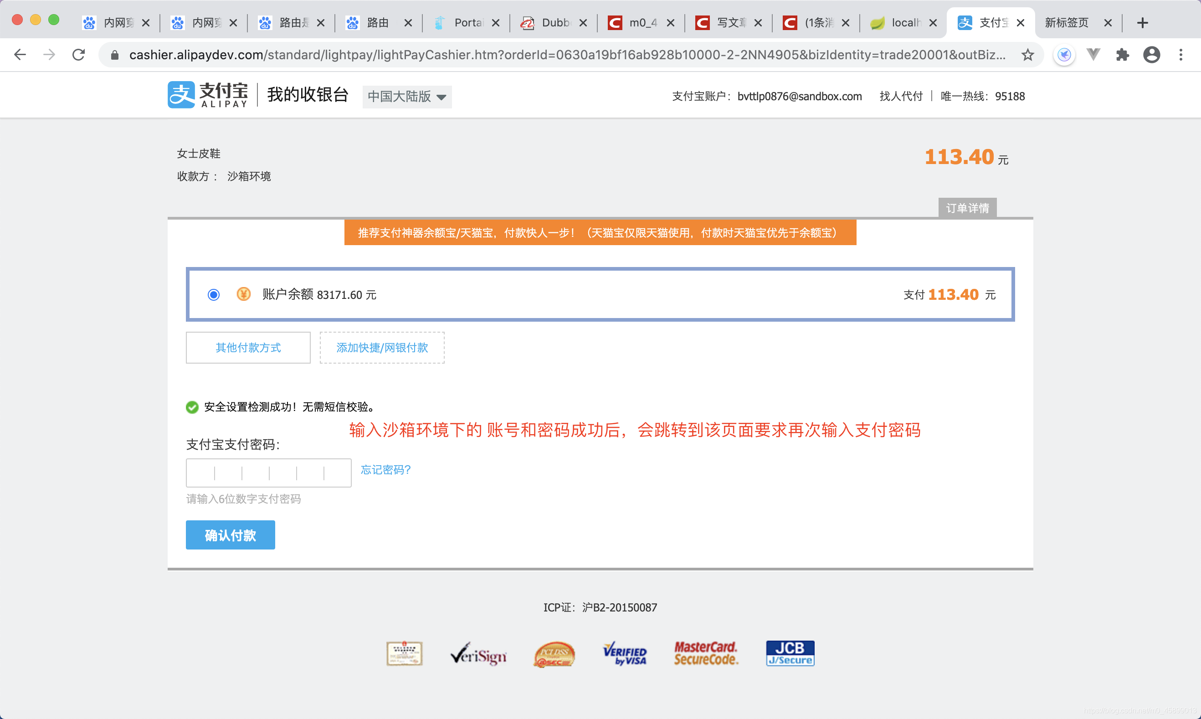1201x719 pixels.
Task: Open a new tab with plus button
Action: [x=1142, y=23]
